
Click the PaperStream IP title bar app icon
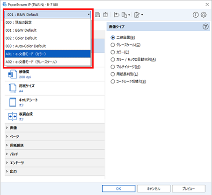click(x=5, y=4)
